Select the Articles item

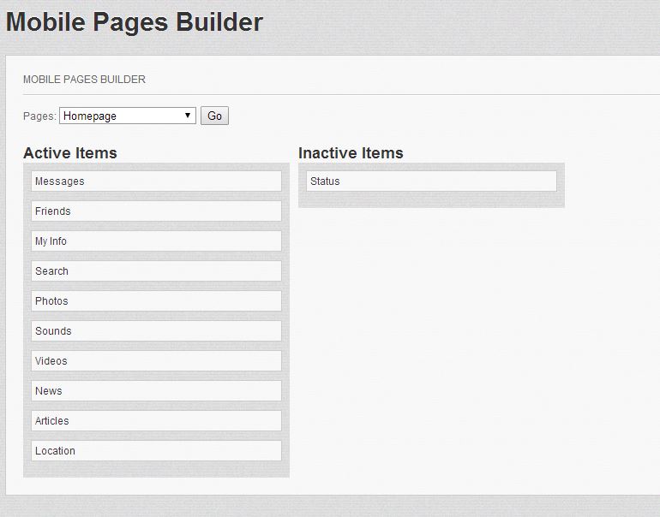tap(156, 421)
